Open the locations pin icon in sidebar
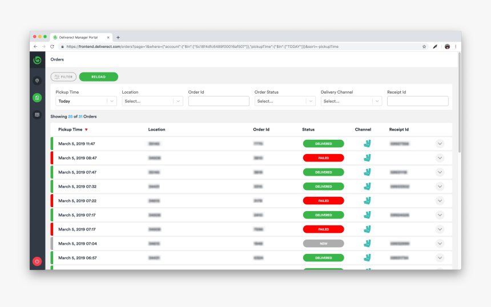 pyautogui.click(x=37, y=80)
